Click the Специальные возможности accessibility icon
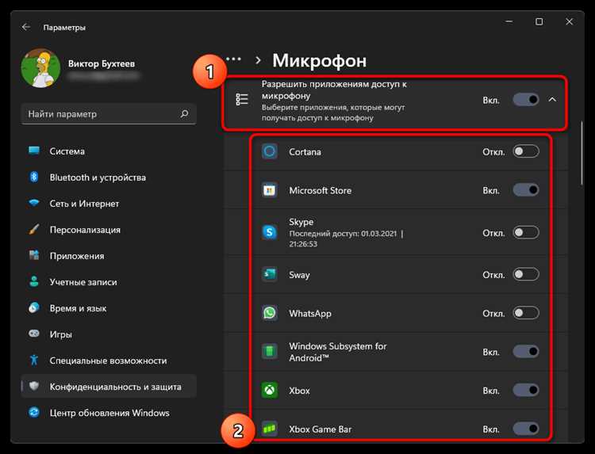 coord(34,360)
